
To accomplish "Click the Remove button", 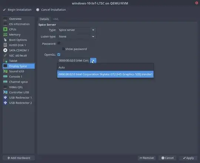I will (x=147, y=158).
